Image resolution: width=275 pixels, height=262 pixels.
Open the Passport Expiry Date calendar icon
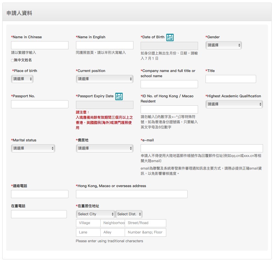pos(119,96)
